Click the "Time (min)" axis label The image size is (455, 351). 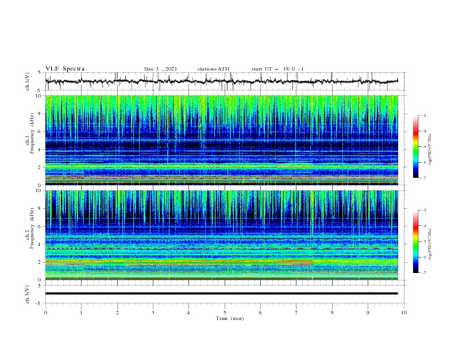[x=230, y=318]
